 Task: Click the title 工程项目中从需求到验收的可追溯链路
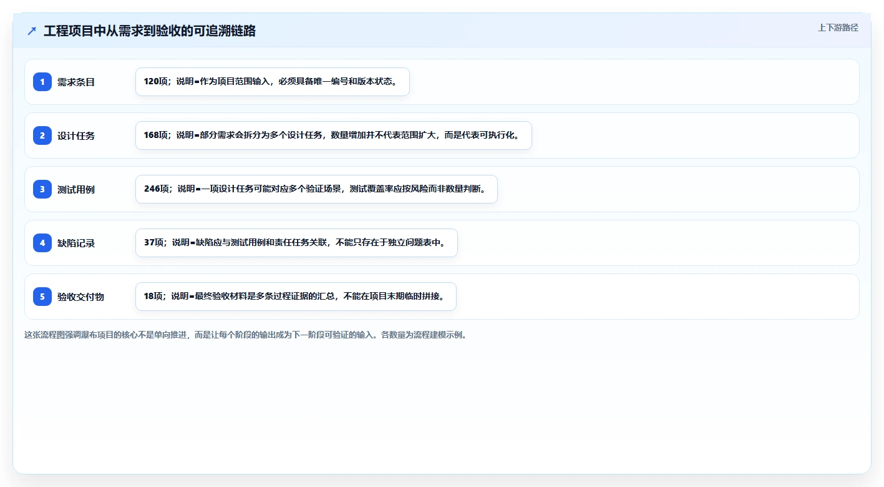coord(150,31)
